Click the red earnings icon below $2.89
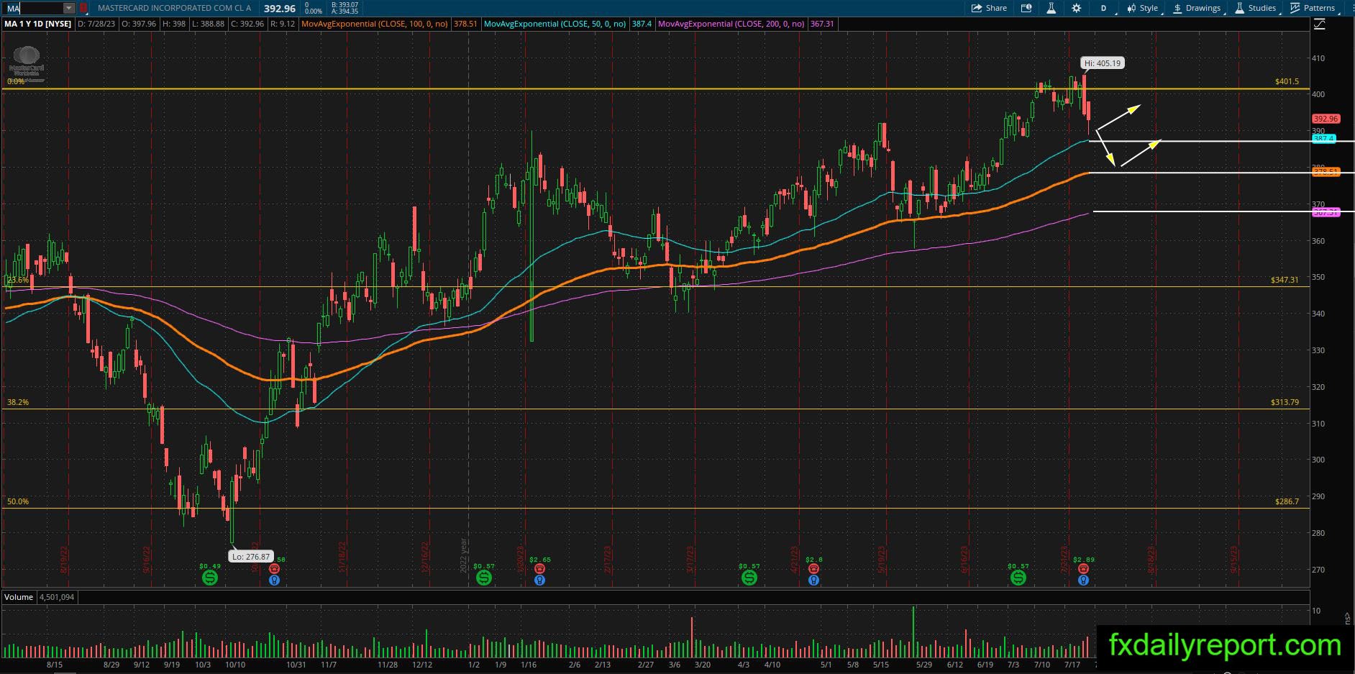Screen dimensions: 1355x674 [x=1083, y=569]
